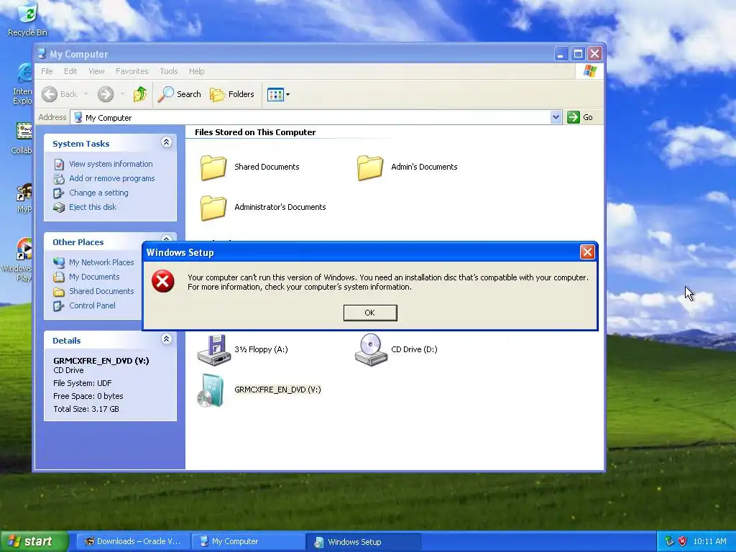
Task: Open My Documents in Other Places
Action: 94,277
